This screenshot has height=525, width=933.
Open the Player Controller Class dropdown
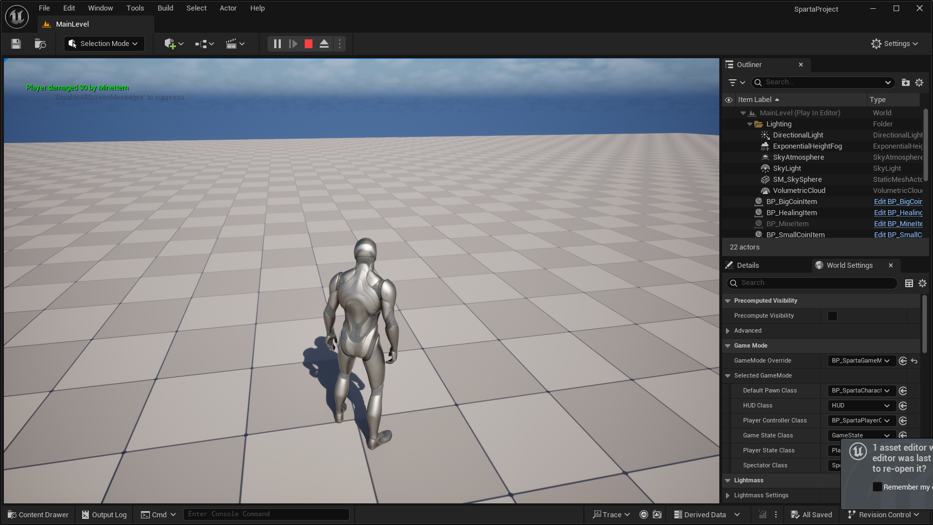[x=861, y=421]
